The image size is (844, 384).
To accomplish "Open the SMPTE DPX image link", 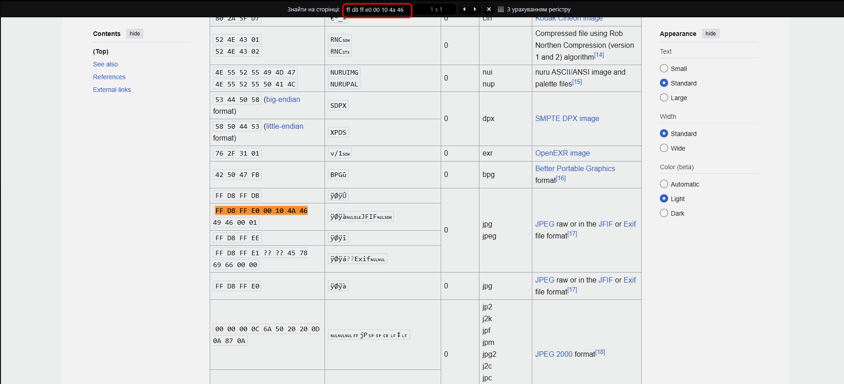I will (567, 118).
